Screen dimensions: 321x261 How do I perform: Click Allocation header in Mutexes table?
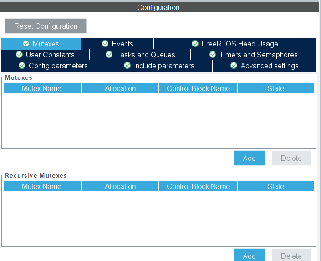pyautogui.click(x=120, y=88)
